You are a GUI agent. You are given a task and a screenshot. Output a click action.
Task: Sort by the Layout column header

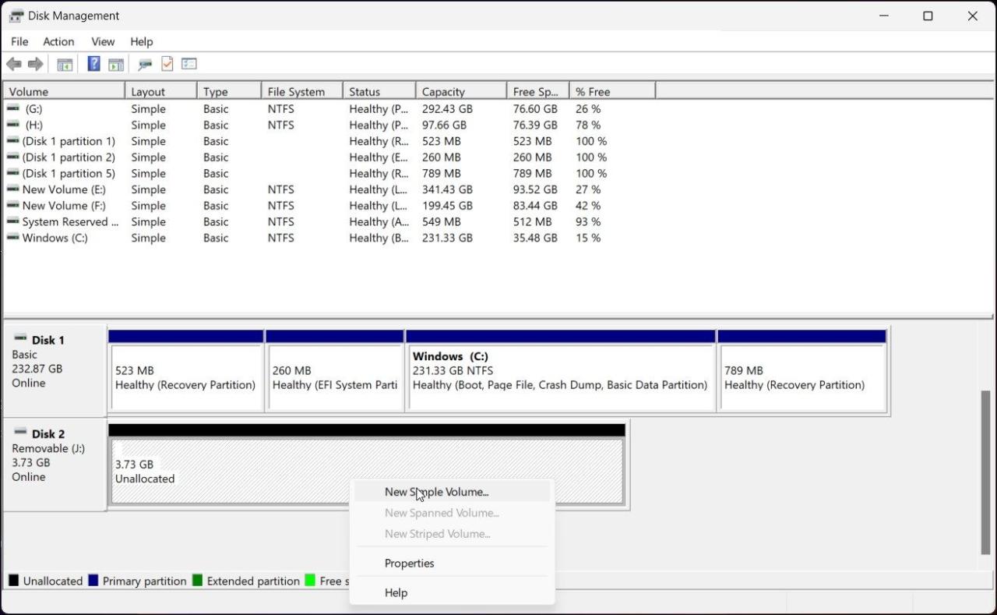pyautogui.click(x=161, y=91)
